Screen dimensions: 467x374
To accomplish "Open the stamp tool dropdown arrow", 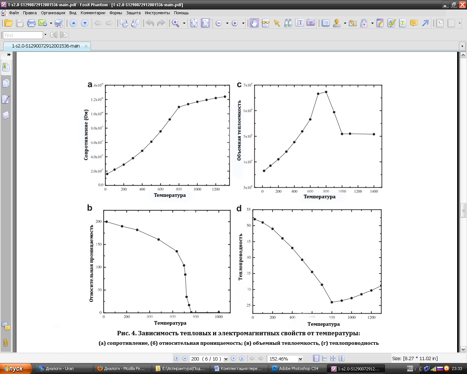I will 345,23.
